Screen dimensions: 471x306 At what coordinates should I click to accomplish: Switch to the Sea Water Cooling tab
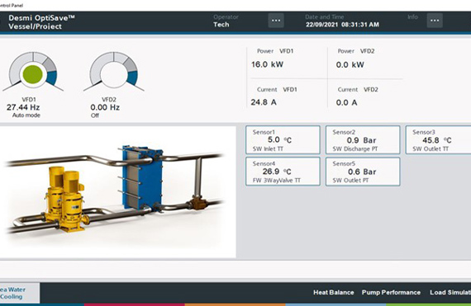coord(19,293)
